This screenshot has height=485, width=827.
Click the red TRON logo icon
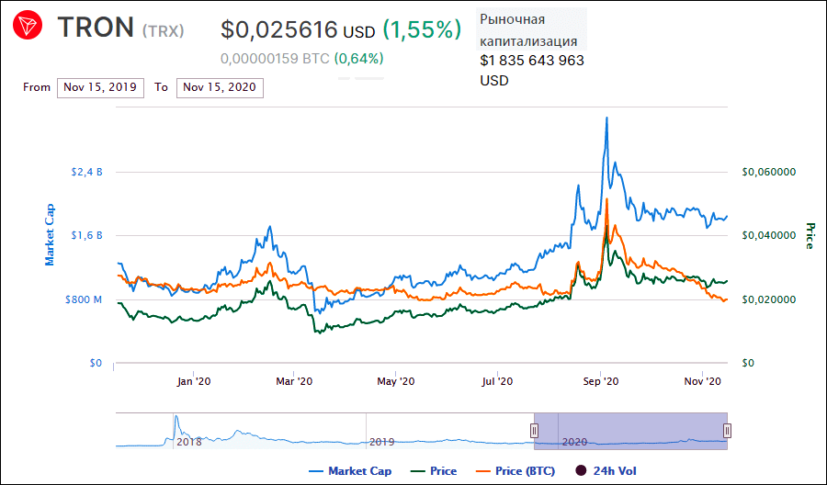pyautogui.click(x=30, y=28)
